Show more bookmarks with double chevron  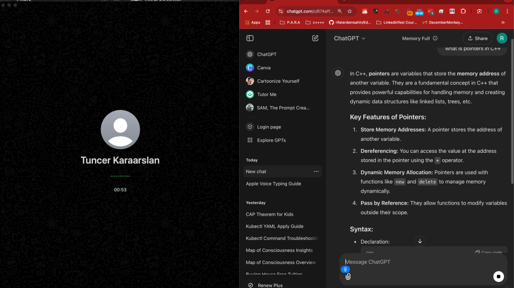(503, 22)
